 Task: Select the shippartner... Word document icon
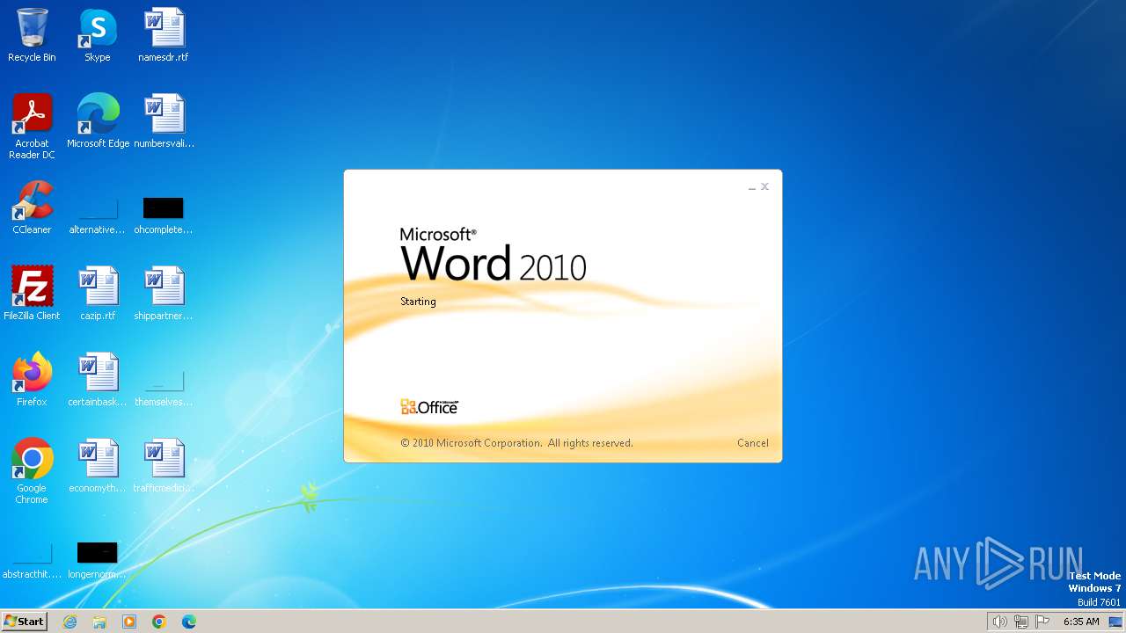click(164, 294)
